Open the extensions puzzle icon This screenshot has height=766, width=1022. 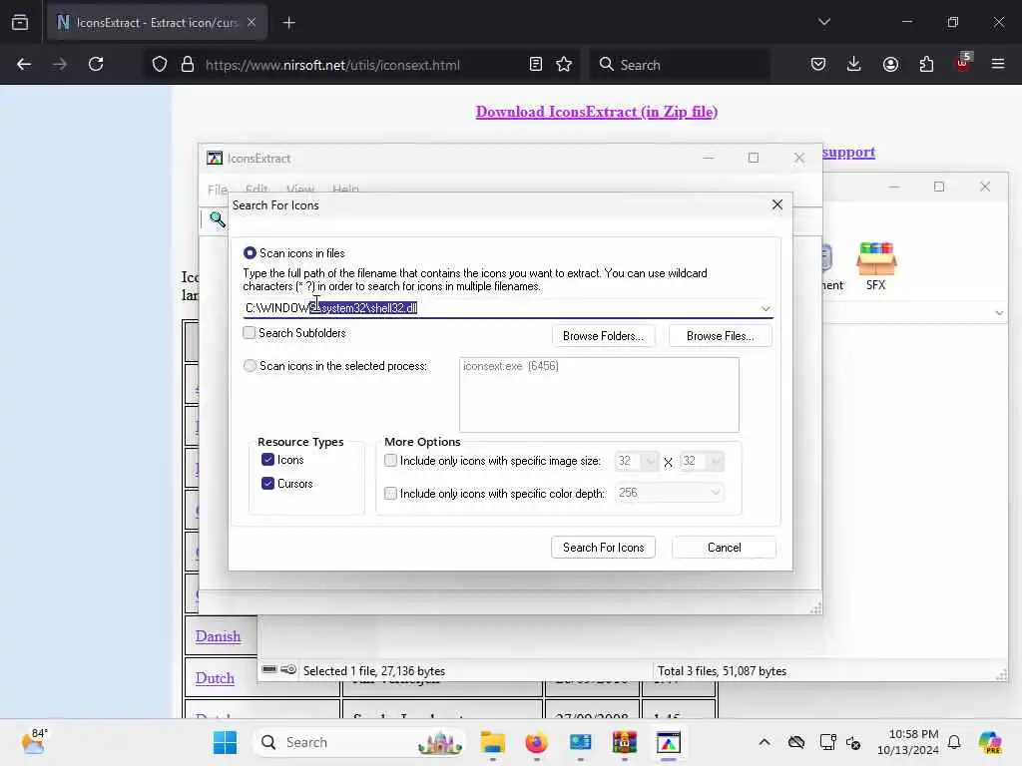point(926,64)
